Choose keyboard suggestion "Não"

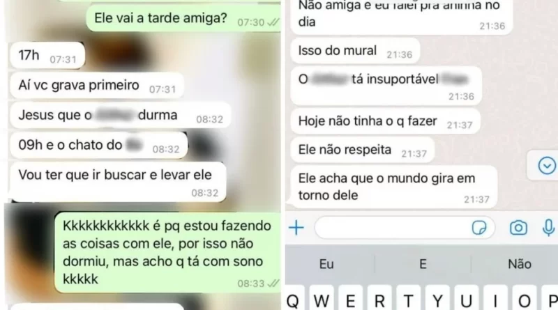tap(519, 264)
